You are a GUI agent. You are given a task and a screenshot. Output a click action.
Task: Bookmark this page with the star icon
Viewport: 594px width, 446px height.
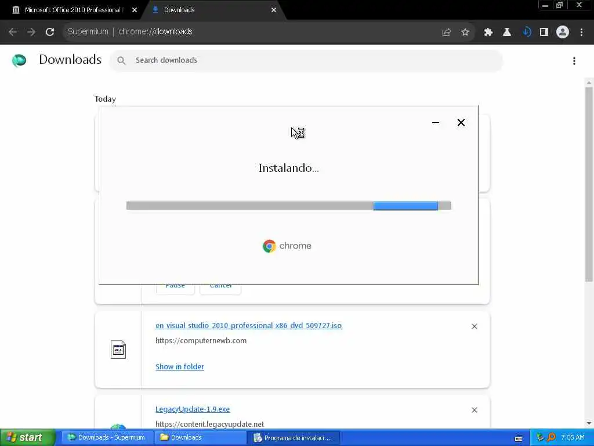[x=465, y=33]
